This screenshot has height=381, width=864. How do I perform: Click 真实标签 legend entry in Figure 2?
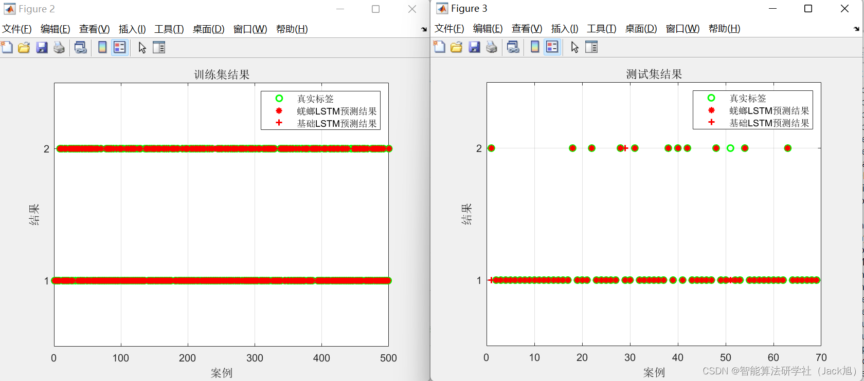(x=315, y=99)
